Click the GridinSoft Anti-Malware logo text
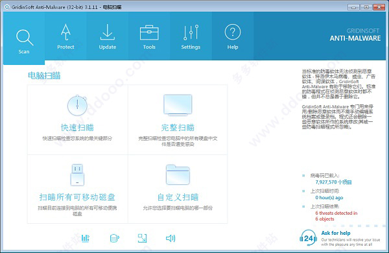The image size is (389, 253). [x=355, y=35]
